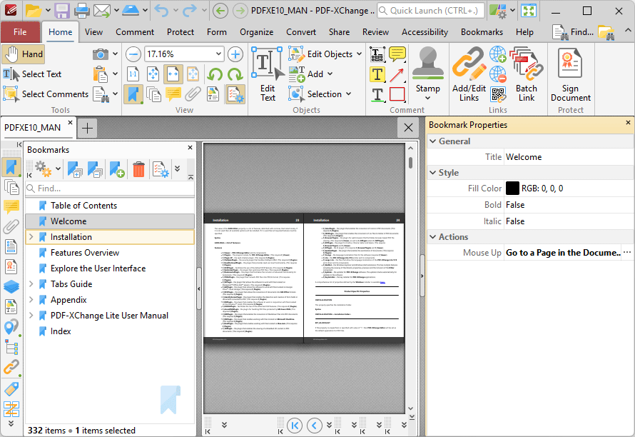The width and height of the screenshot is (635, 437).
Task: Click the bookmarks Find search field
Action: point(110,189)
